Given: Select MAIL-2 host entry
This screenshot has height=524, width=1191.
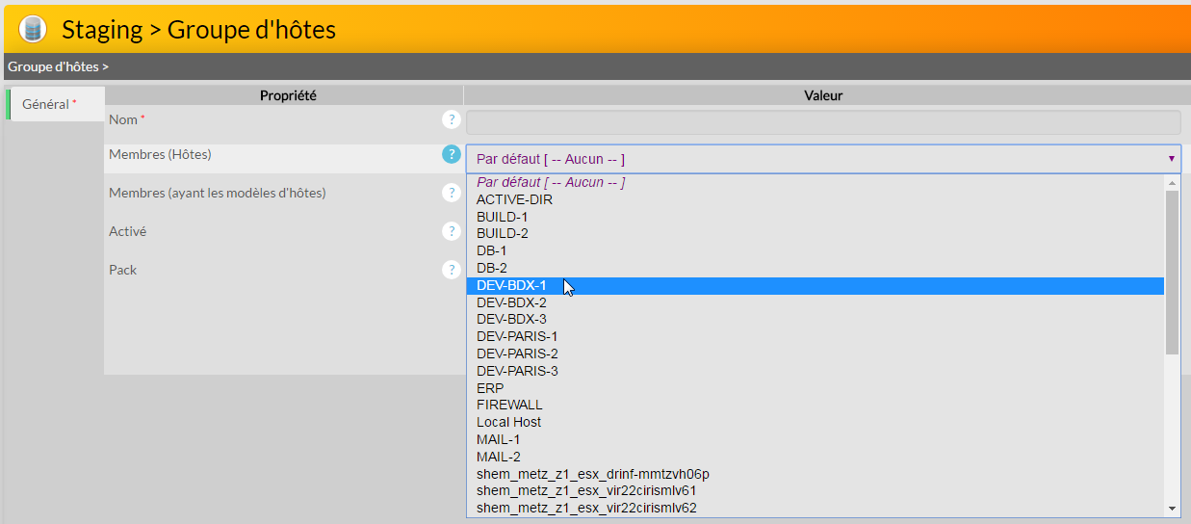Looking at the screenshot, I should [x=498, y=457].
